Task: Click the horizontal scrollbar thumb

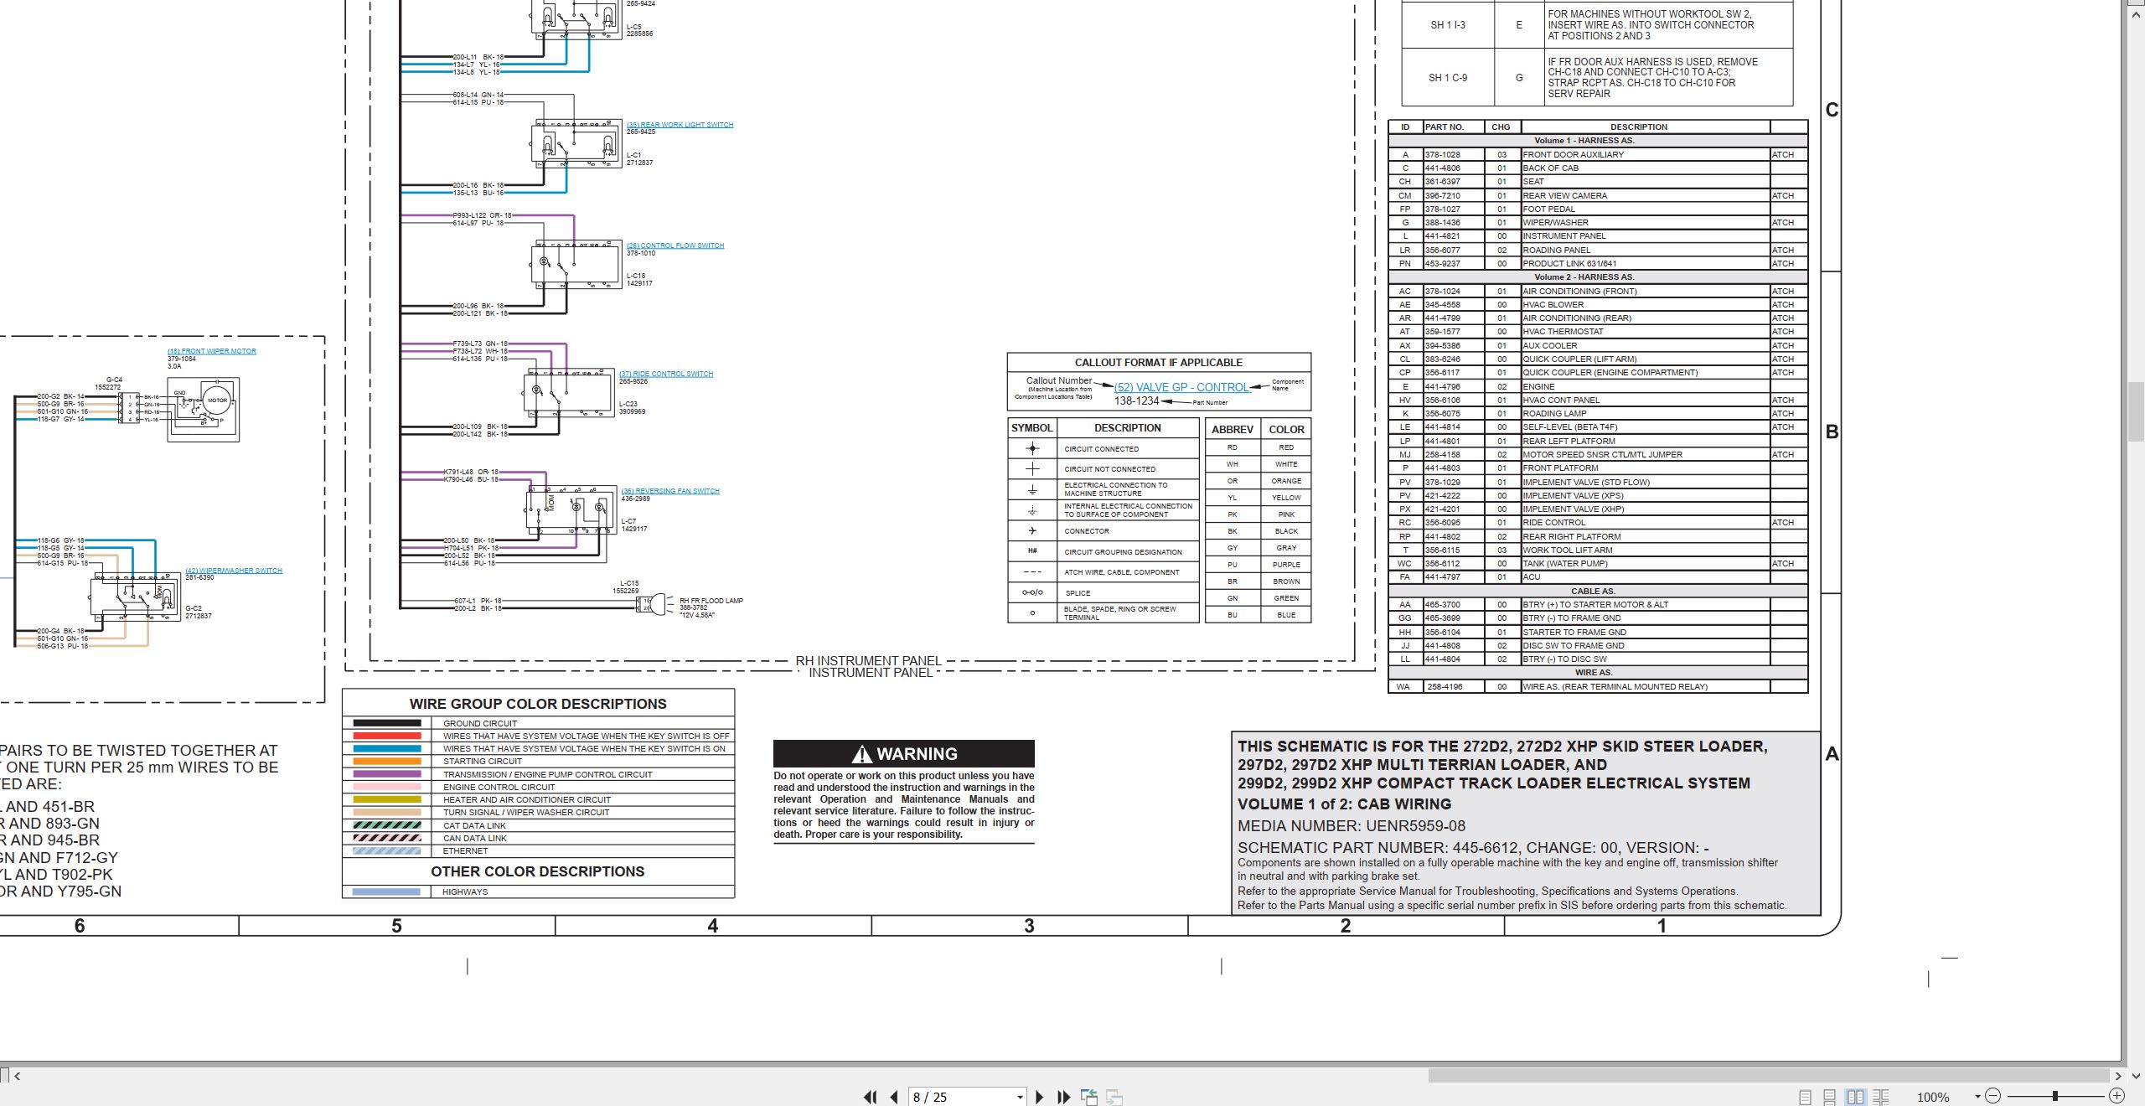Action: coord(1768,1075)
